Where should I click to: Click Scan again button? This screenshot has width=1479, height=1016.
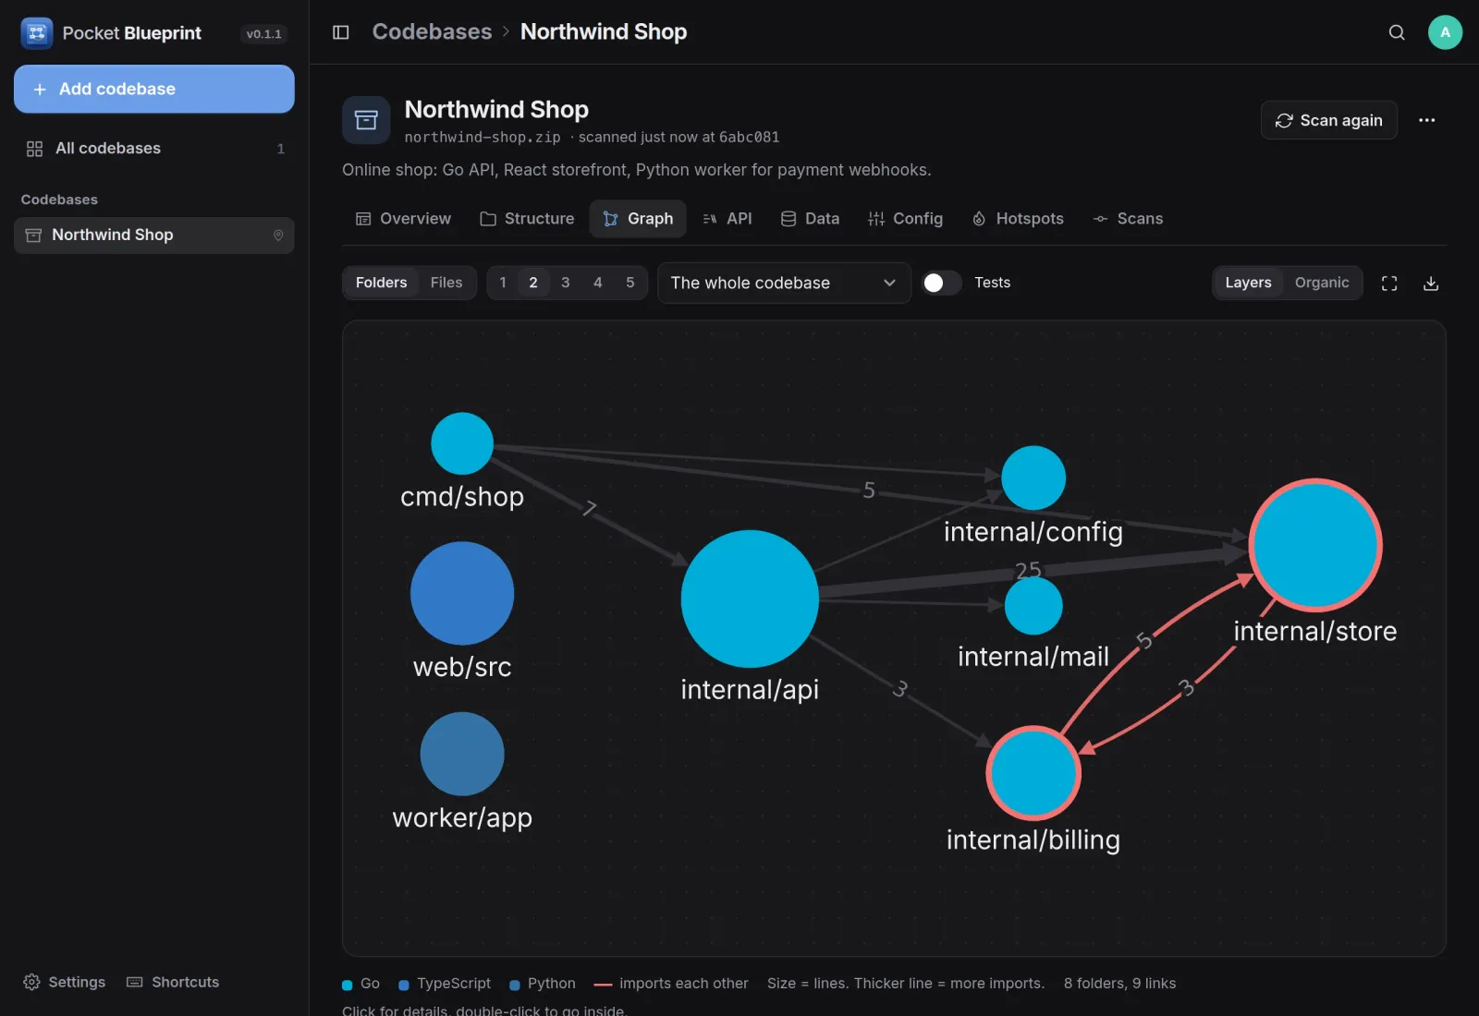click(x=1329, y=120)
